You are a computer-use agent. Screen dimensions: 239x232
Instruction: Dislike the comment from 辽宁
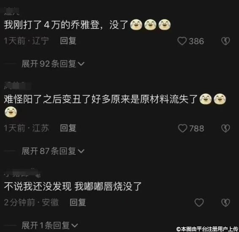[x=225, y=41]
